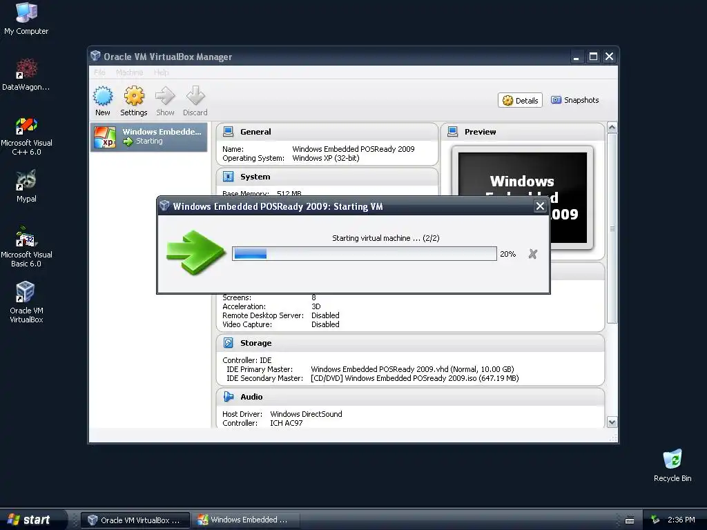Click the Starting VM progress bar
The image size is (707, 530).
pos(365,254)
